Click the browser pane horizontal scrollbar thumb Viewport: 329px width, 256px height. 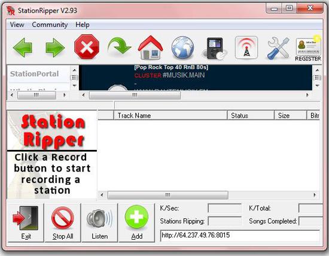coord(135,95)
